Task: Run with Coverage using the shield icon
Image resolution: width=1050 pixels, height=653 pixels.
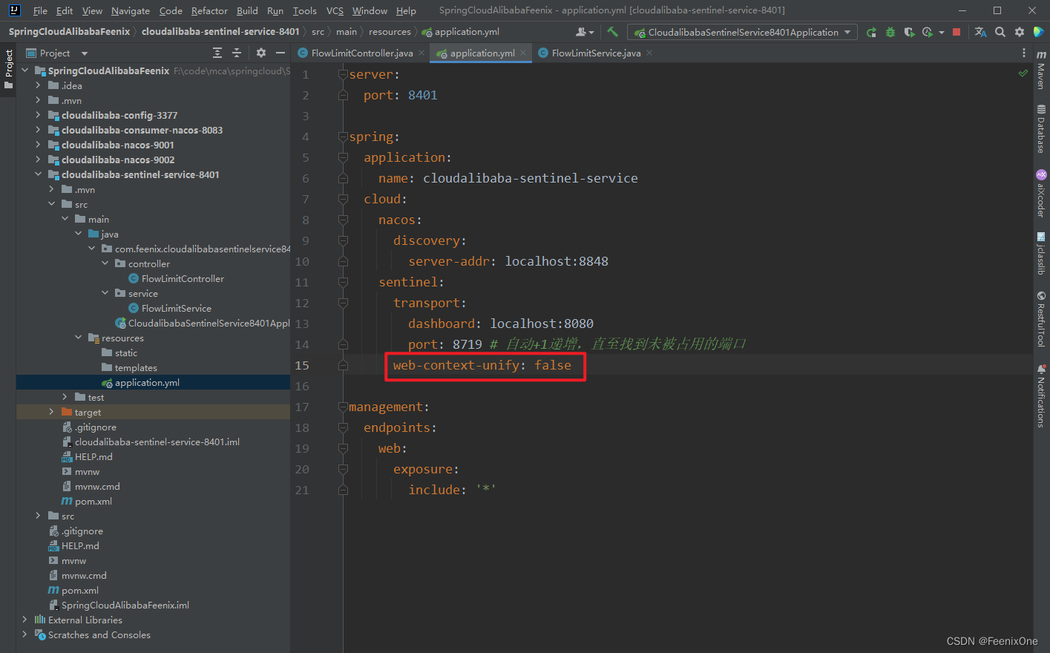Action: (x=908, y=32)
